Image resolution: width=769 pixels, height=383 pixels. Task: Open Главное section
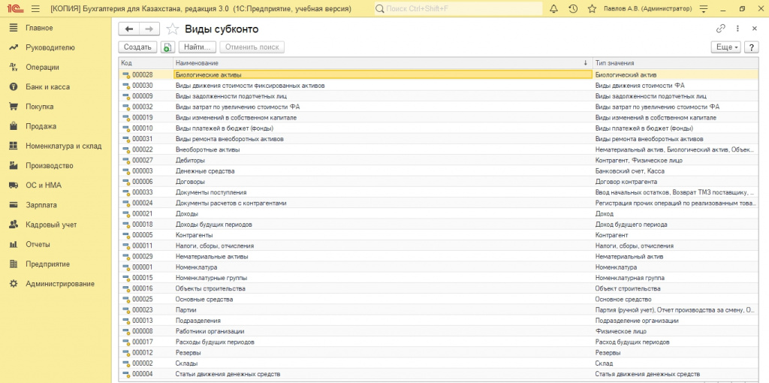pyautogui.click(x=39, y=28)
